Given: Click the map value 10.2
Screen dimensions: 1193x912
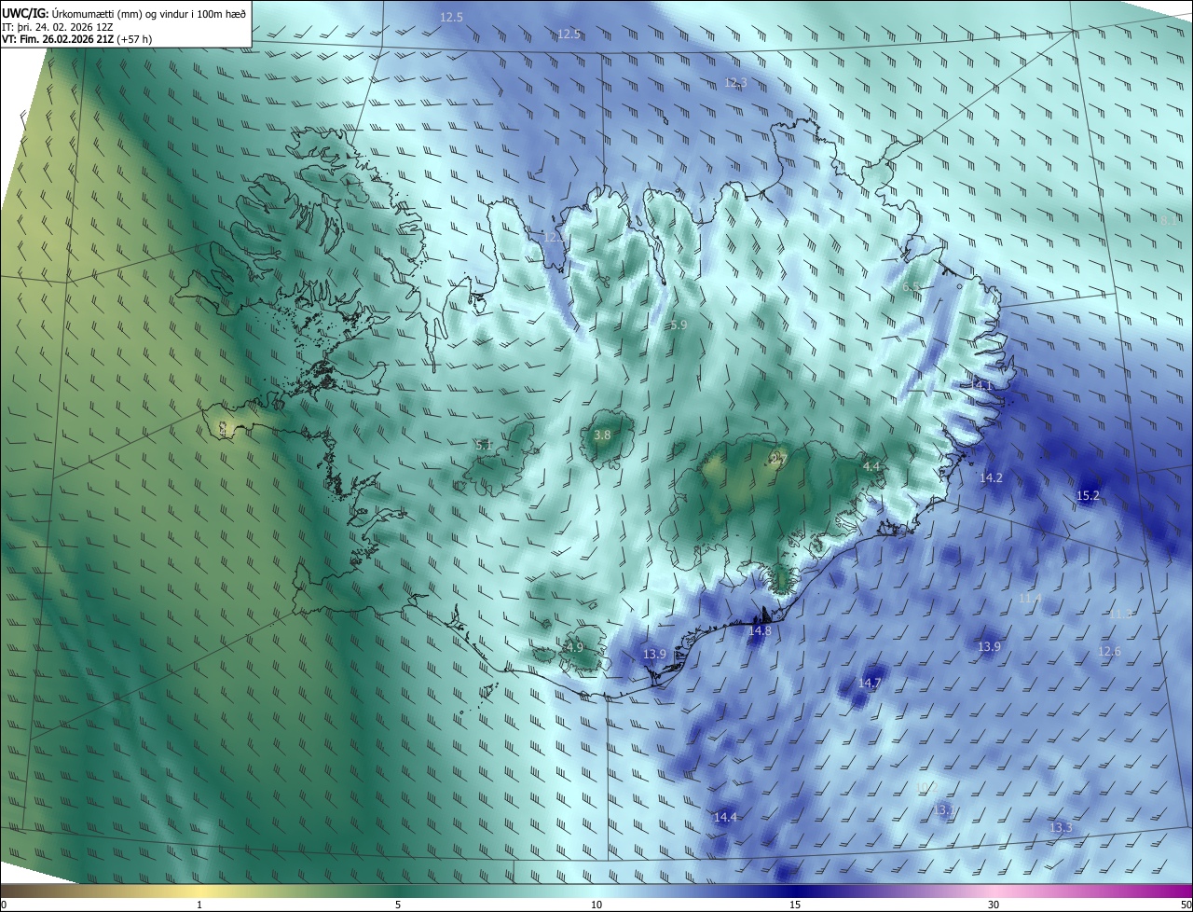Looking at the screenshot, I should 926,788.
